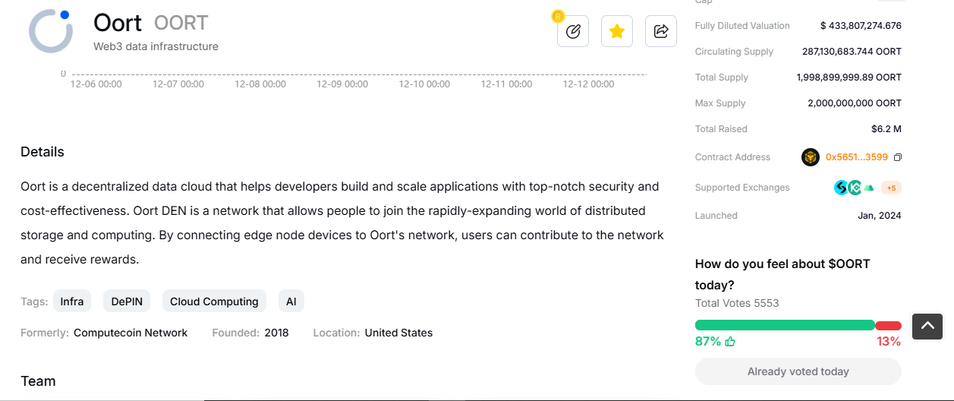Select the DePIN tag
954x401 pixels.
[x=127, y=302]
